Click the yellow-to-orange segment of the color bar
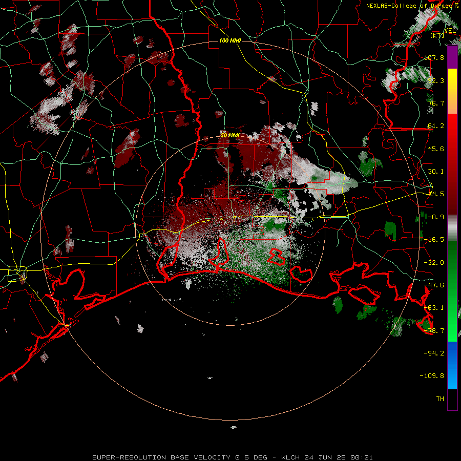Screen dimensions: 461x461 point(452,91)
